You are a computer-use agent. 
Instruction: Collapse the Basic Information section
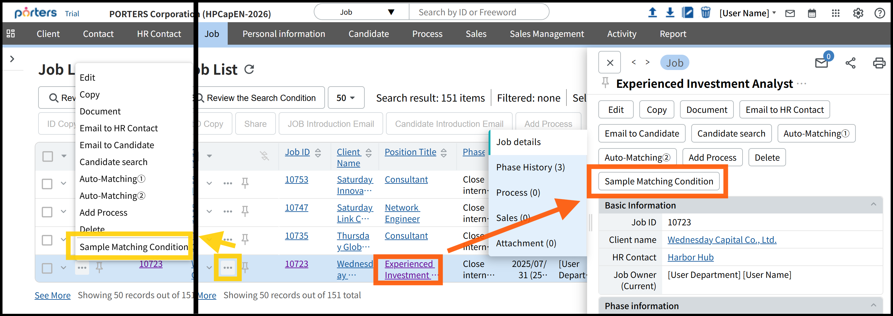(873, 205)
